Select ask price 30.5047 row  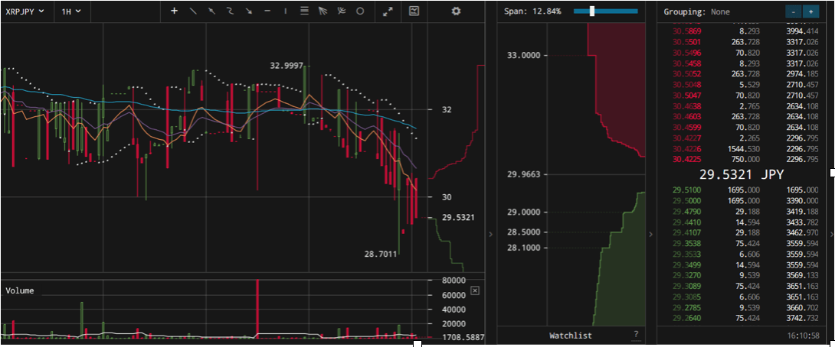coord(745,95)
